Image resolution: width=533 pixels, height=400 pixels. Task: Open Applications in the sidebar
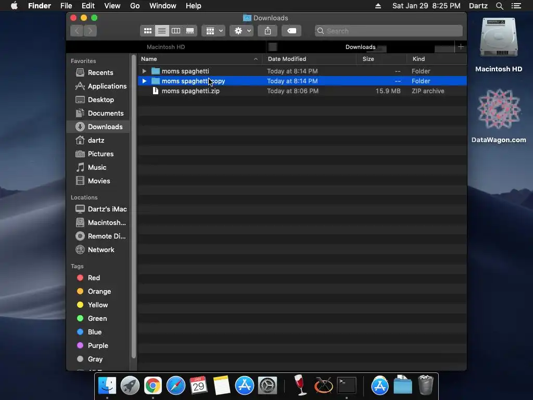click(98, 86)
